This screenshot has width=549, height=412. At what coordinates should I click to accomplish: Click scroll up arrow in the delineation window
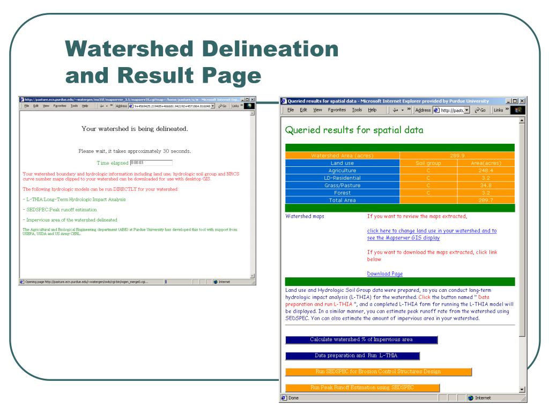click(253, 113)
